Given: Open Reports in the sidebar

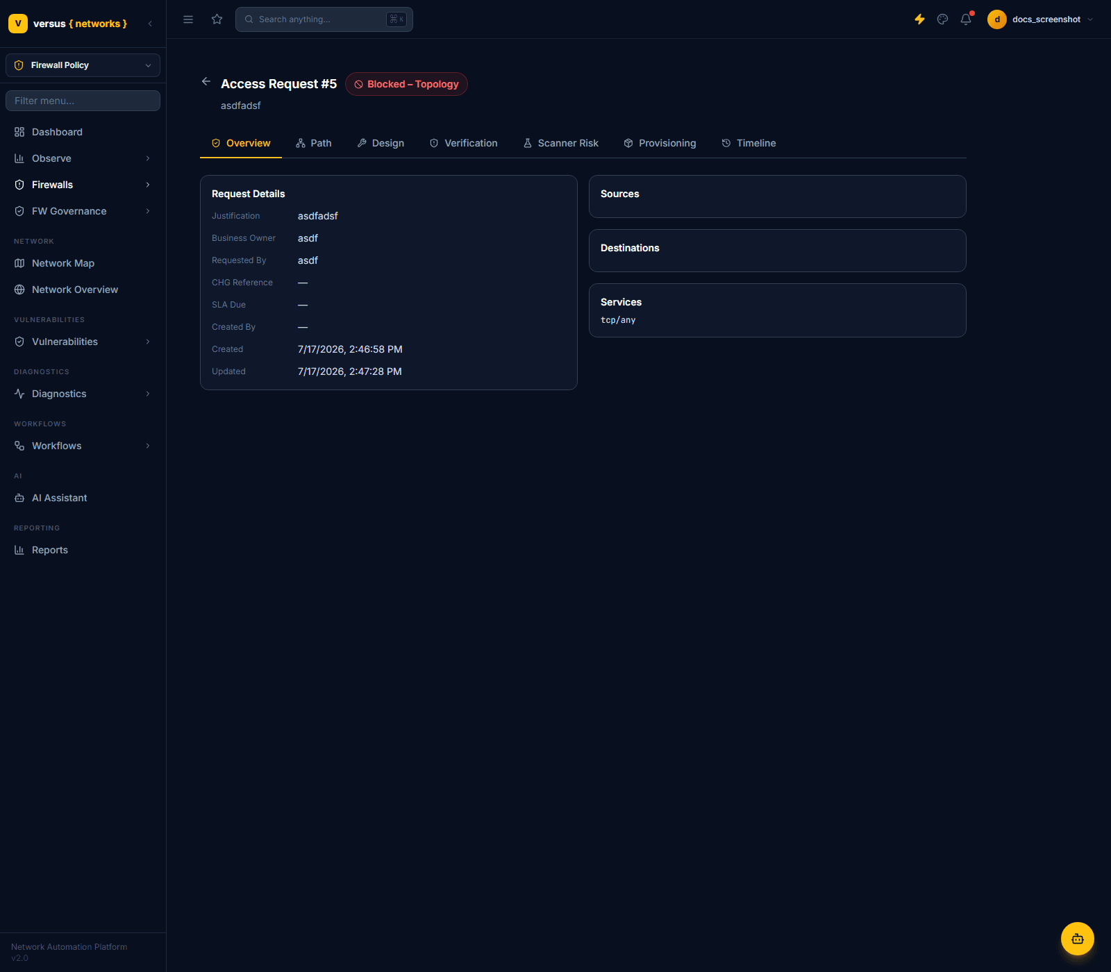Looking at the screenshot, I should 83,550.
